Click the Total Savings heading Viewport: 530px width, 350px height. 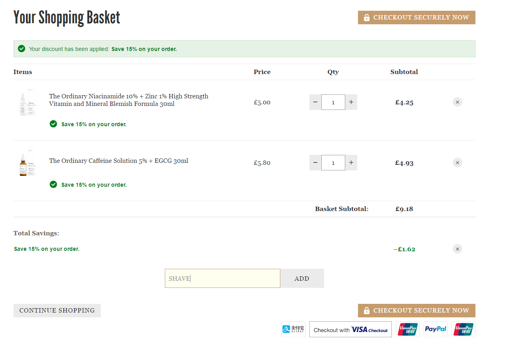pos(36,233)
